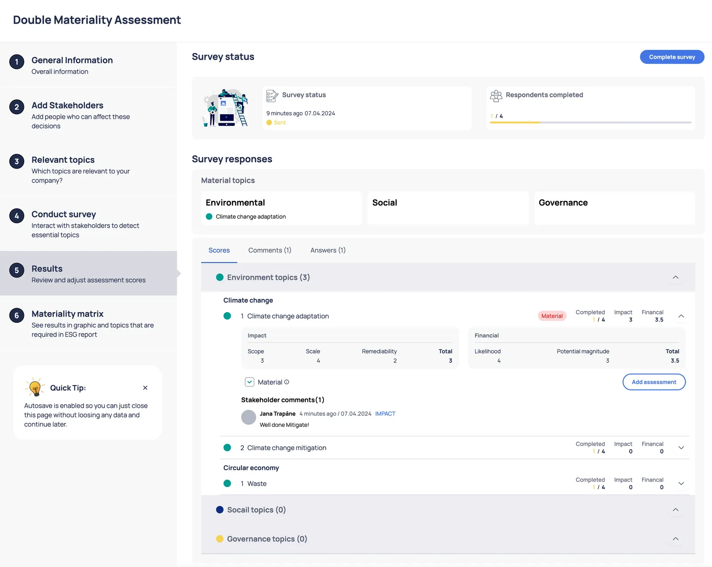712x567 pixels.
Task: Click green dot beside Climate change adaptation row
Action: 227,316
